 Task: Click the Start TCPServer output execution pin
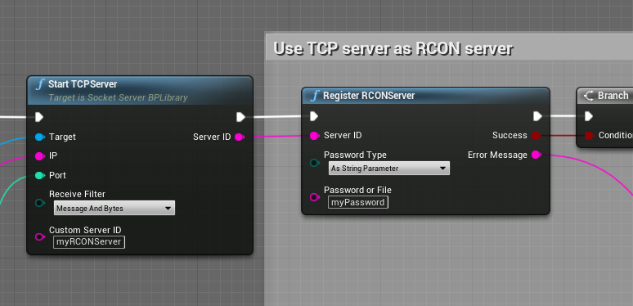pyautogui.click(x=240, y=117)
